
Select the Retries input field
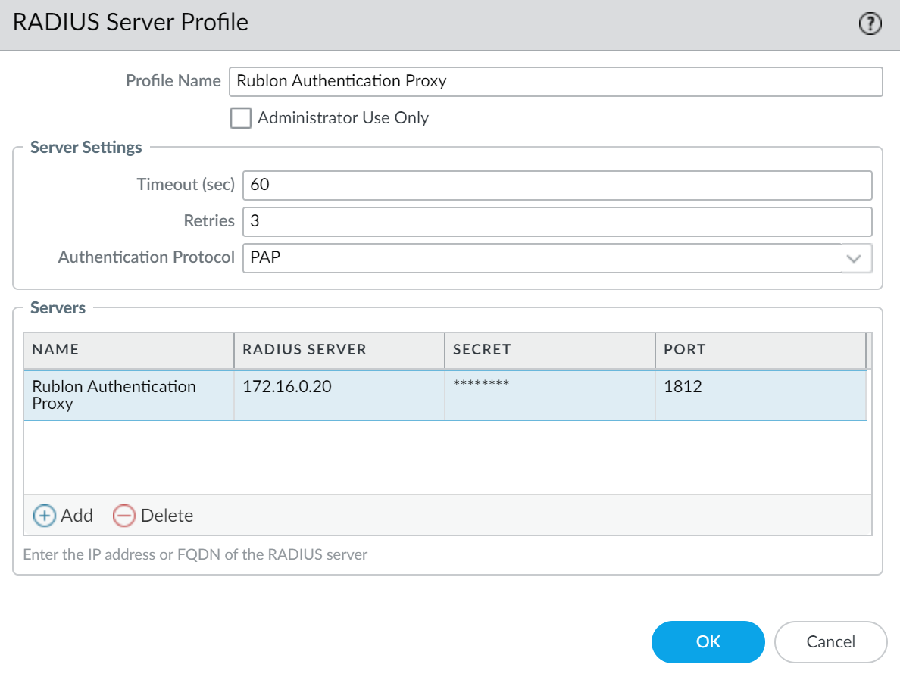pyautogui.click(x=557, y=221)
